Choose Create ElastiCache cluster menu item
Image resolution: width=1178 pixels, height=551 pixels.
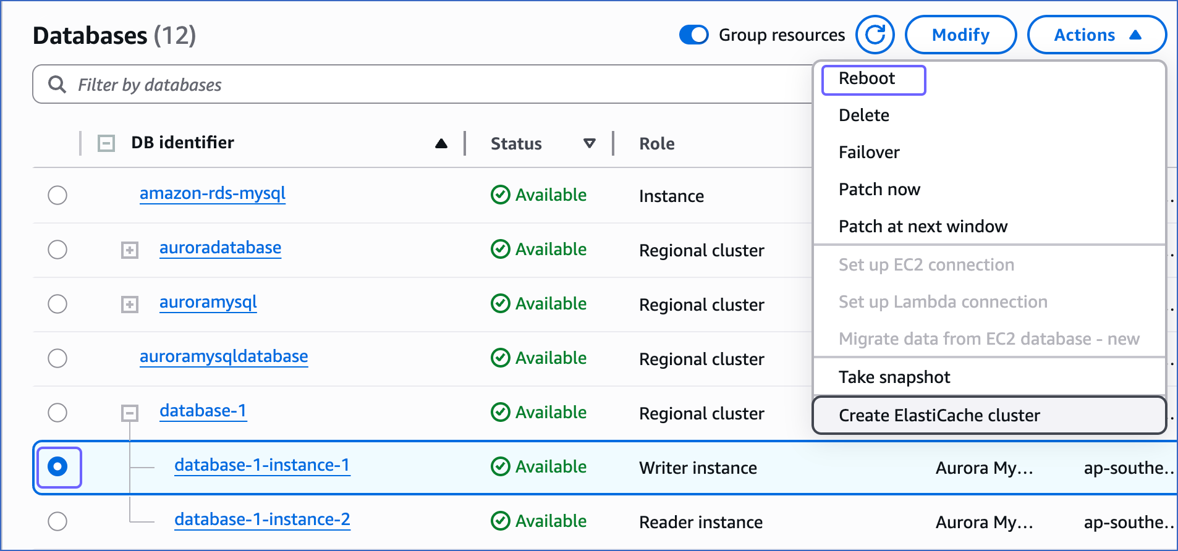(x=989, y=415)
